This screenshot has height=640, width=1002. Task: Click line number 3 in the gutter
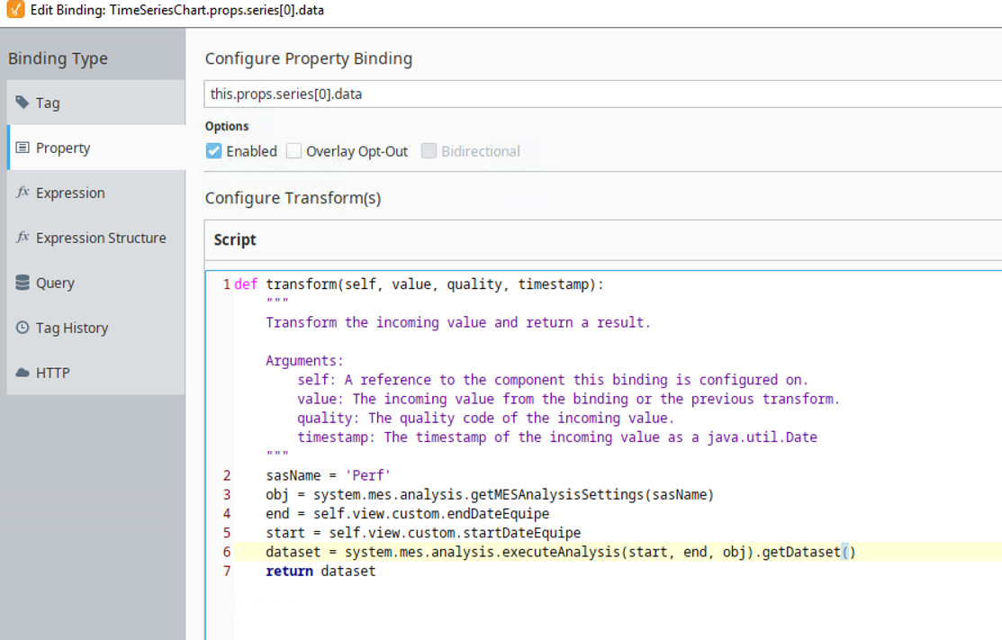coord(227,494)
